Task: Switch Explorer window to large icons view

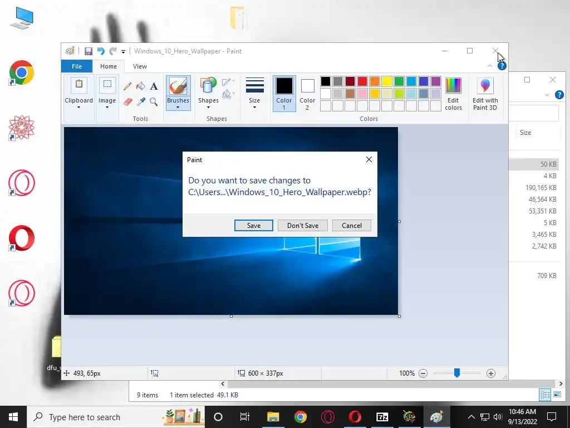Action: click(557, 395)
